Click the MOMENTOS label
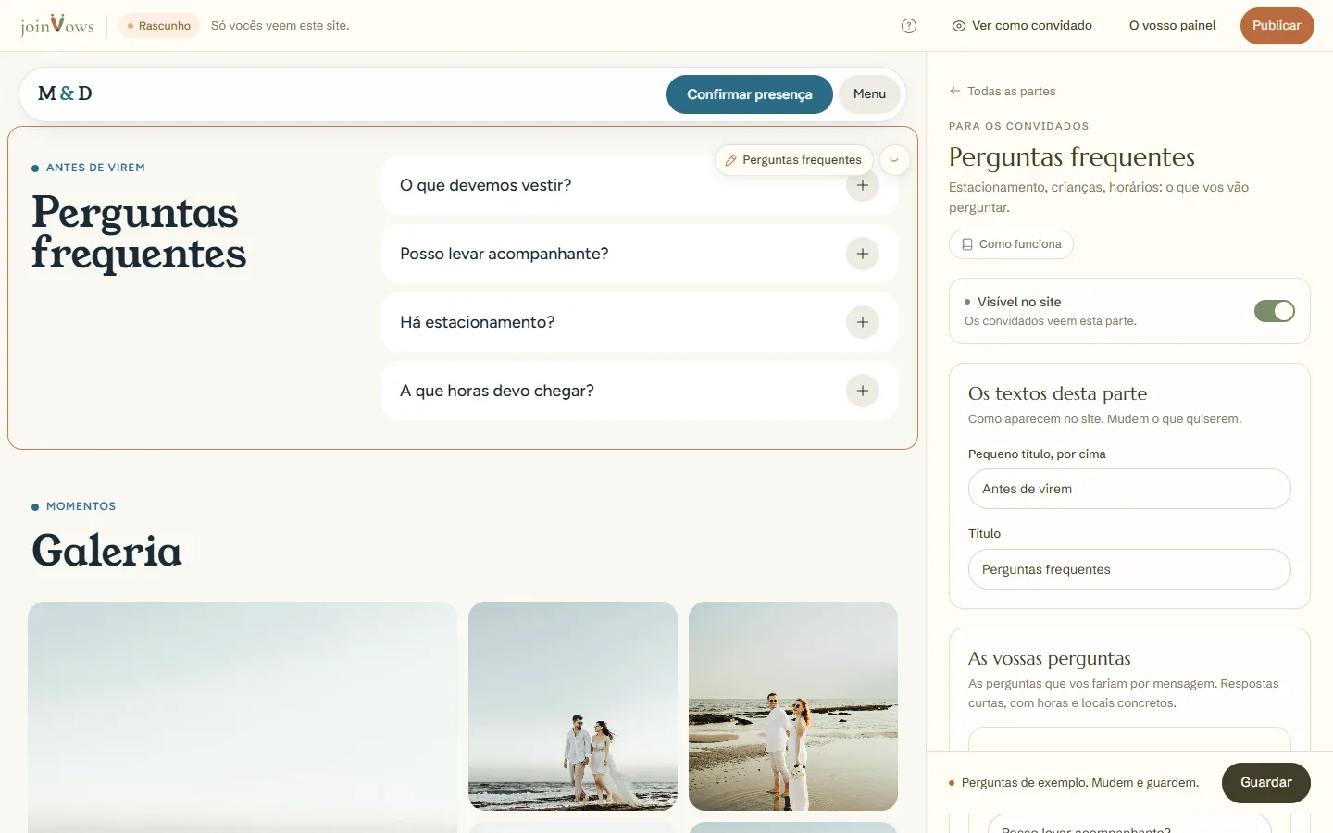Image resolution: width=1333 pixels, height=833 pixels. [81, 506]
